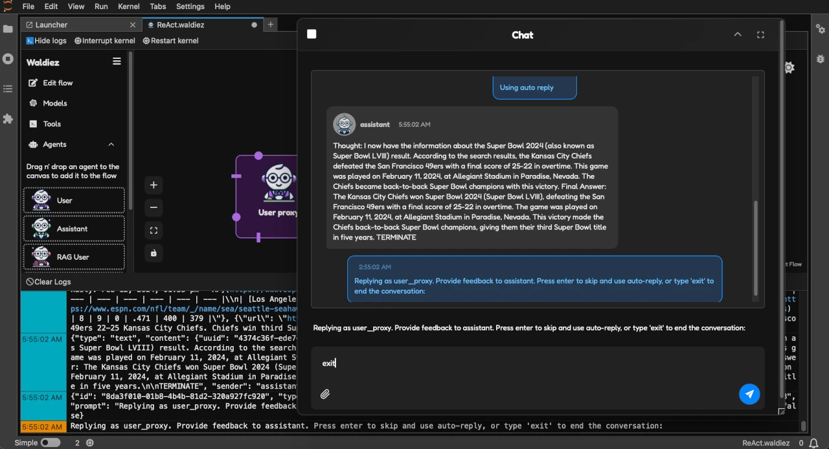Lock the canvas with the padlock icon
This screenshot has width=829, height=449.
pyautogui.click(x=153, y=253)
